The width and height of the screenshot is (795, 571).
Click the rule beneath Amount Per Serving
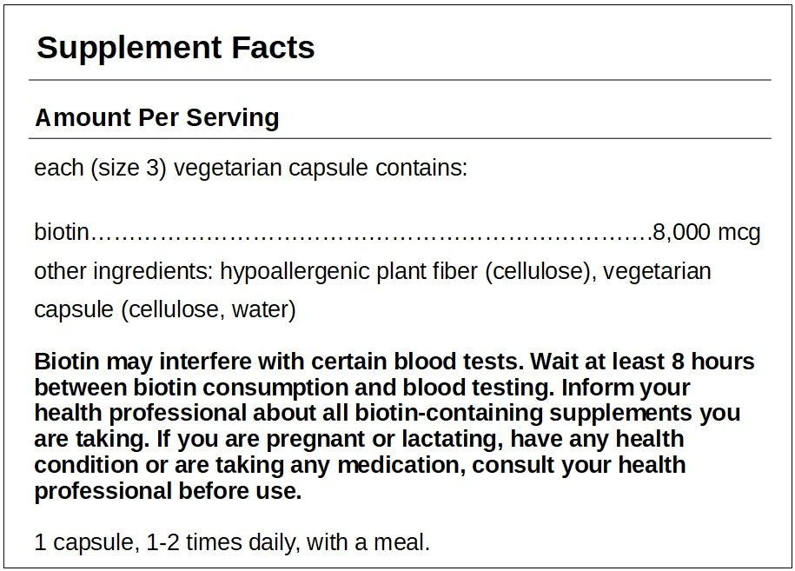click(x=400, y=138)
